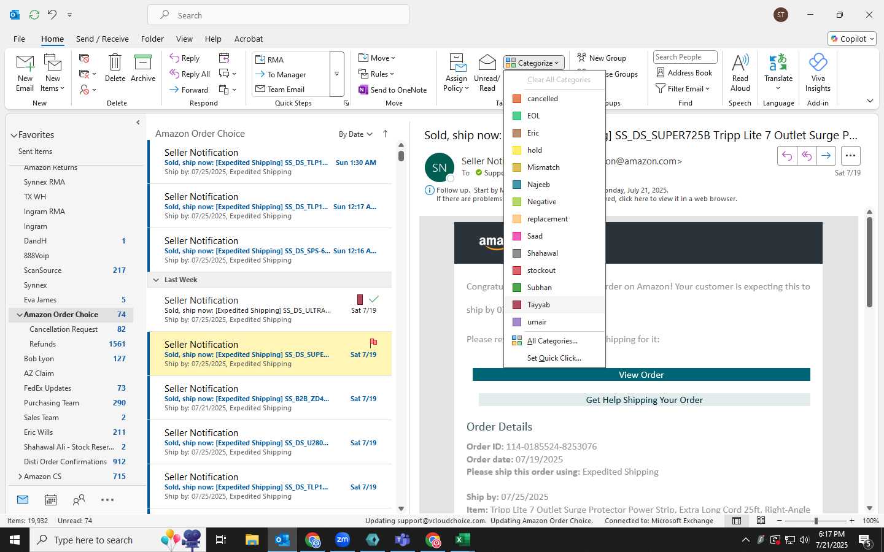This screenshot has height=552, width=884.
Task: Switch to People view
Action: 79,500
